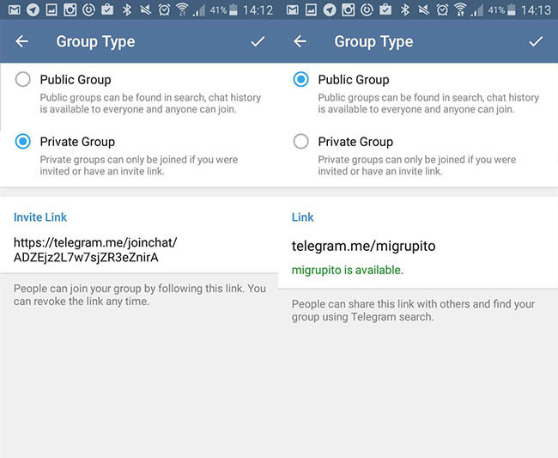Tap Bluetooth icon in the 14:12 status bar
Image resolution: width=558 pixels, height=458 pixels.
click(x=127, y=9)
